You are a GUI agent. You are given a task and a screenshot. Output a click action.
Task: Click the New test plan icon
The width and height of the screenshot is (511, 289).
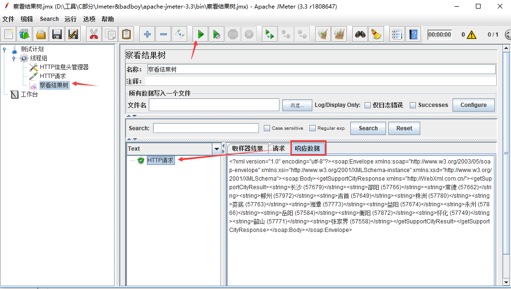[9, 34]
